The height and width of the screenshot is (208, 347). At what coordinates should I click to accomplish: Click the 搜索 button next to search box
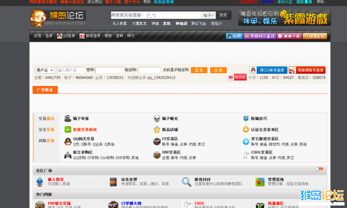[x=223, y=15]
